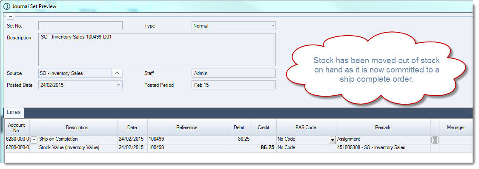Click the Description column header
The width and height of the screenshot is (479, 169).
coord(77,127)
